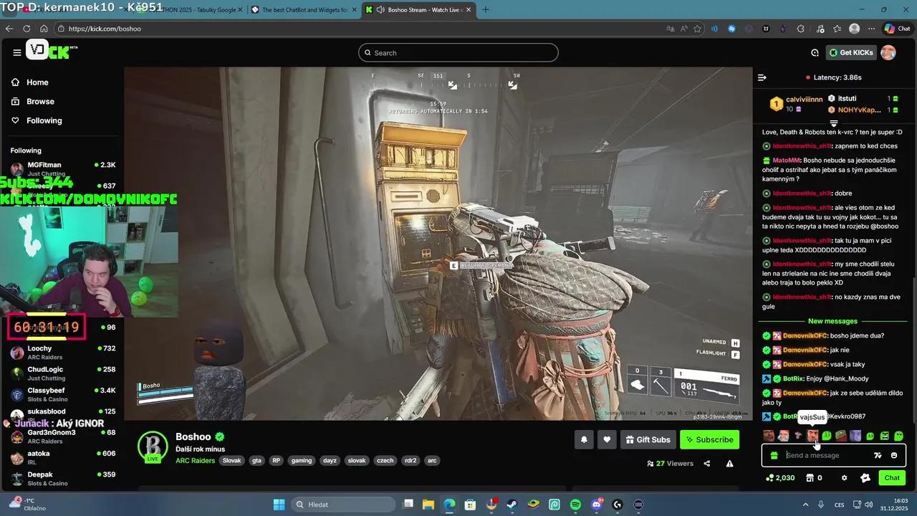
Task: Insert the vajsSus quick emote
Action: (812, 436)
